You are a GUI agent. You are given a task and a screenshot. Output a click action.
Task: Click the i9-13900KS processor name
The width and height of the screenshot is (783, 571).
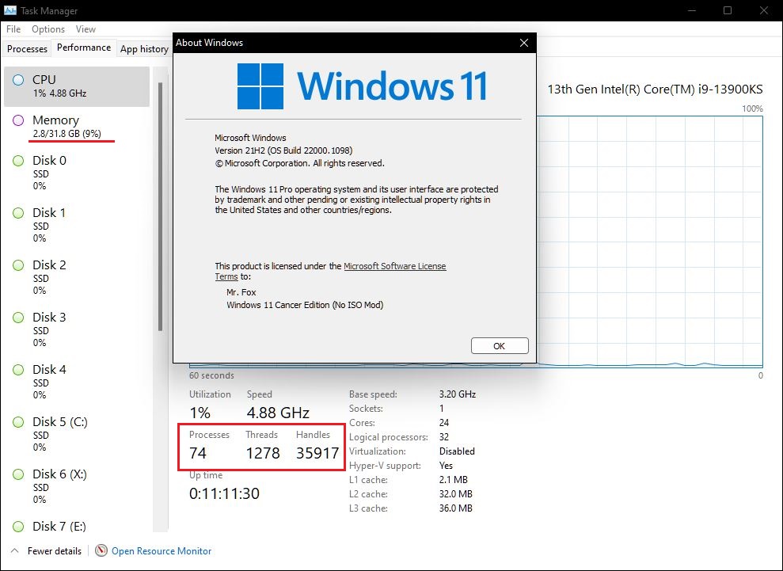click(x=656, y=89)
